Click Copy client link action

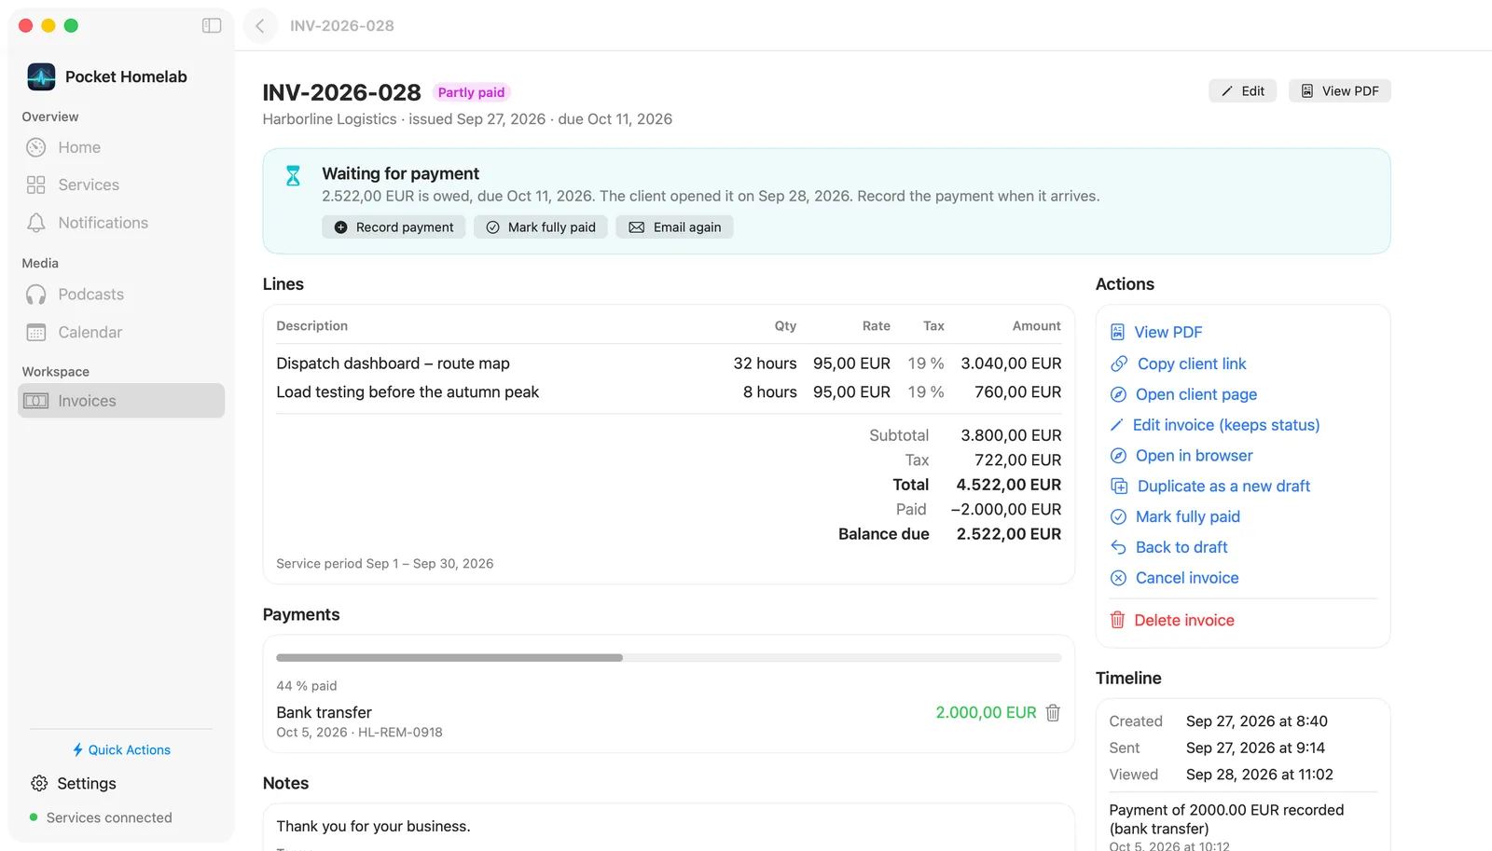pos(1178,364)
